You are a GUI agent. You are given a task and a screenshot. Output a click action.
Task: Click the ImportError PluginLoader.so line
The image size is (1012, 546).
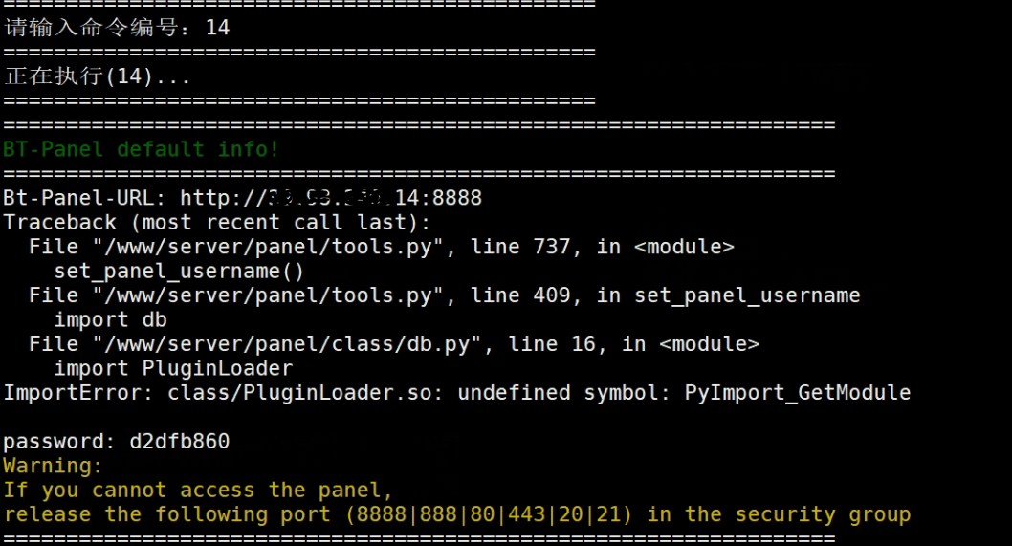point(457,392)
